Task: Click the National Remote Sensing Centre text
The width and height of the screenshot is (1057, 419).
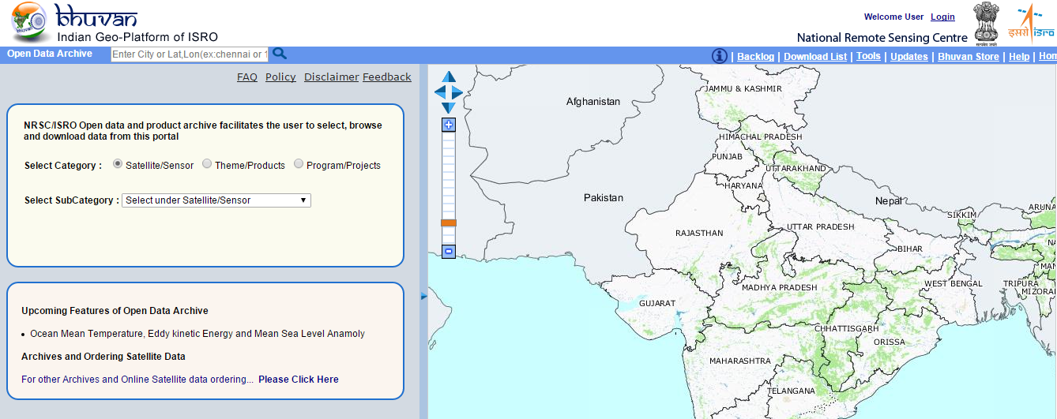Action: (882, 38)
